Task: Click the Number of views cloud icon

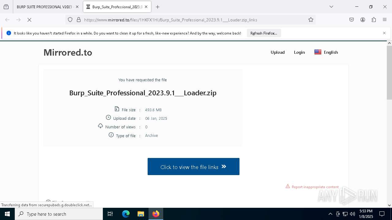Action: point(100,126)
